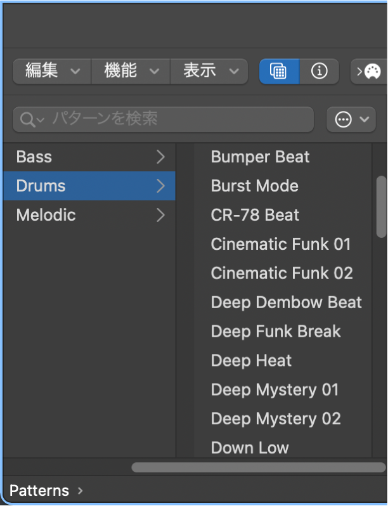Open the 表示 dropdown menu
This screenshot has height=506, width=388.
coord(209,72)
